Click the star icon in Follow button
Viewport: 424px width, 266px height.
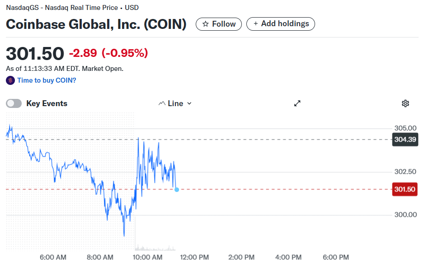pyautogui.click(x=205, y=24)
